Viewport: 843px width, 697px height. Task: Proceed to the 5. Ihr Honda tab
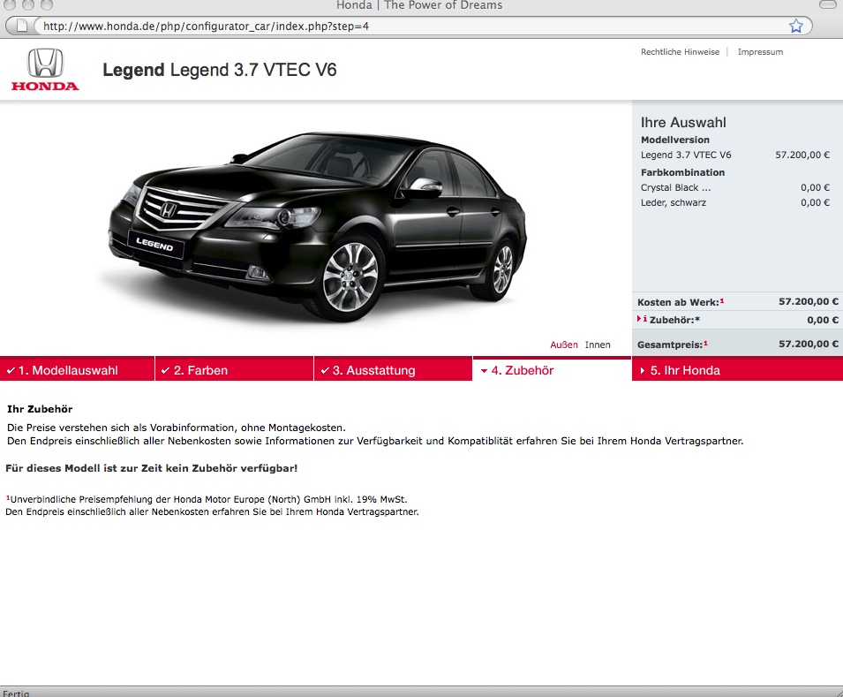pyautogui.click(x=685, y=370)
